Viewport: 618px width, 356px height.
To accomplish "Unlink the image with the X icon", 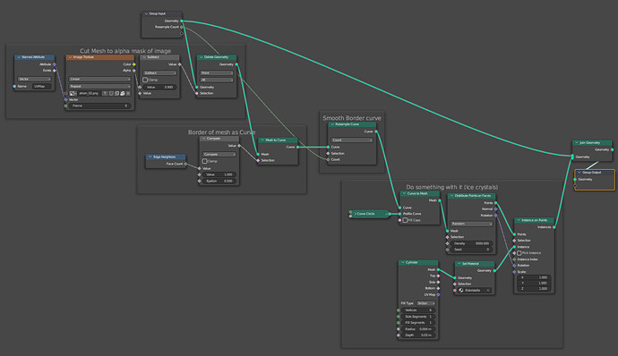I will click(128, 93).
